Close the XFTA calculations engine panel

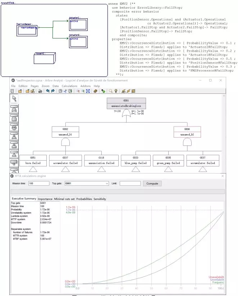coord(223,176)
